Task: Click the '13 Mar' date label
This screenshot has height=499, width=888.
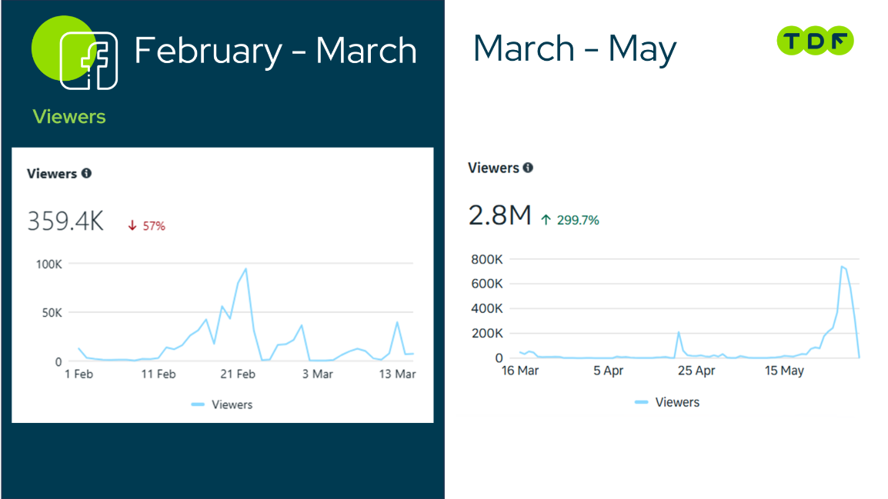Action: (x=397, y=374)
